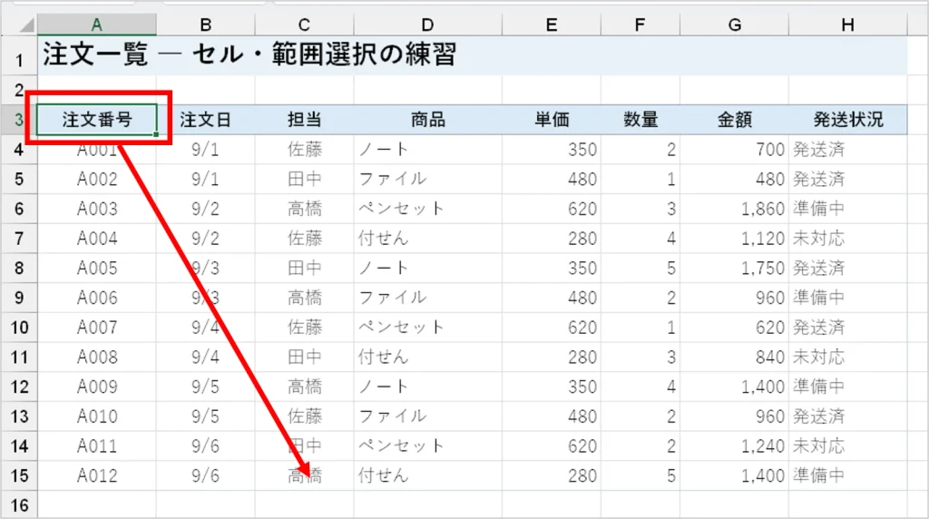Select column F header
The width and height of the screenshot is (929, 519).
pyautogui.click(x=640, y=24)
